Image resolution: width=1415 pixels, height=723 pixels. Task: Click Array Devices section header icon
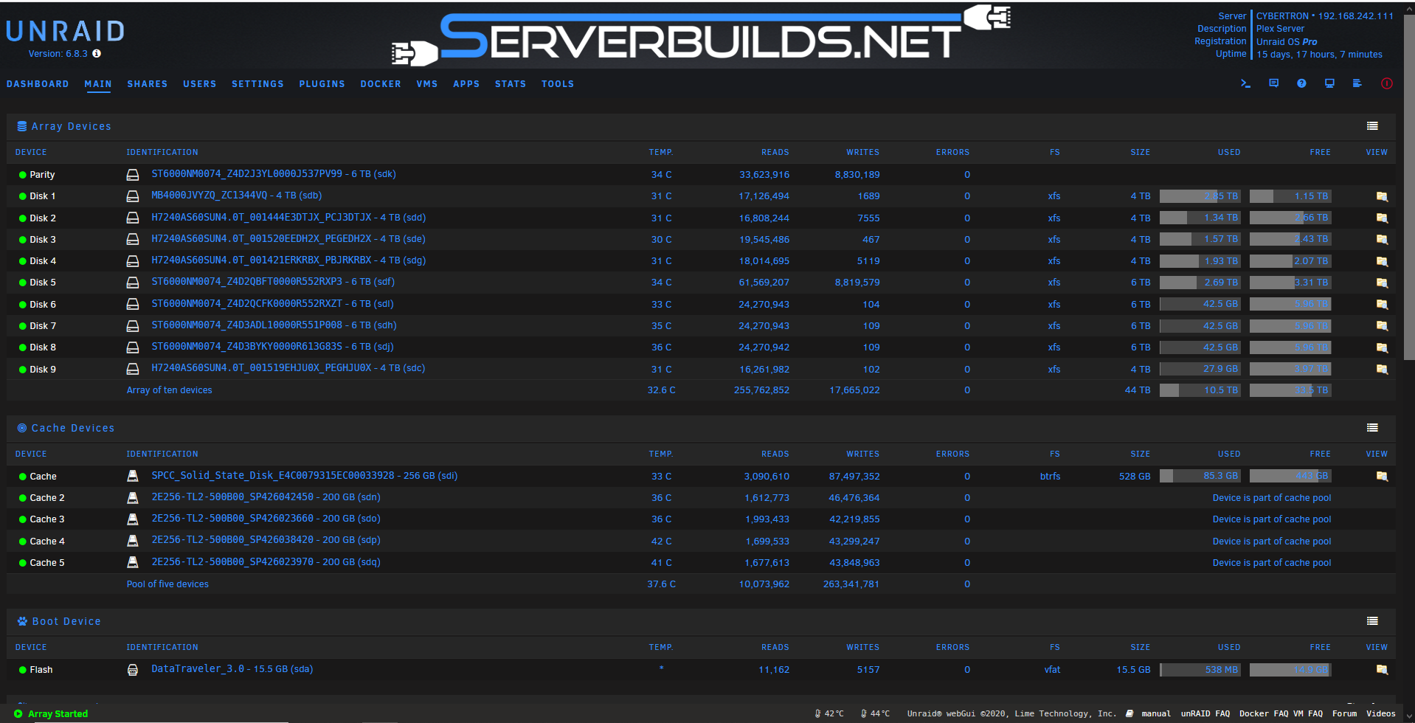coord(22,126)
